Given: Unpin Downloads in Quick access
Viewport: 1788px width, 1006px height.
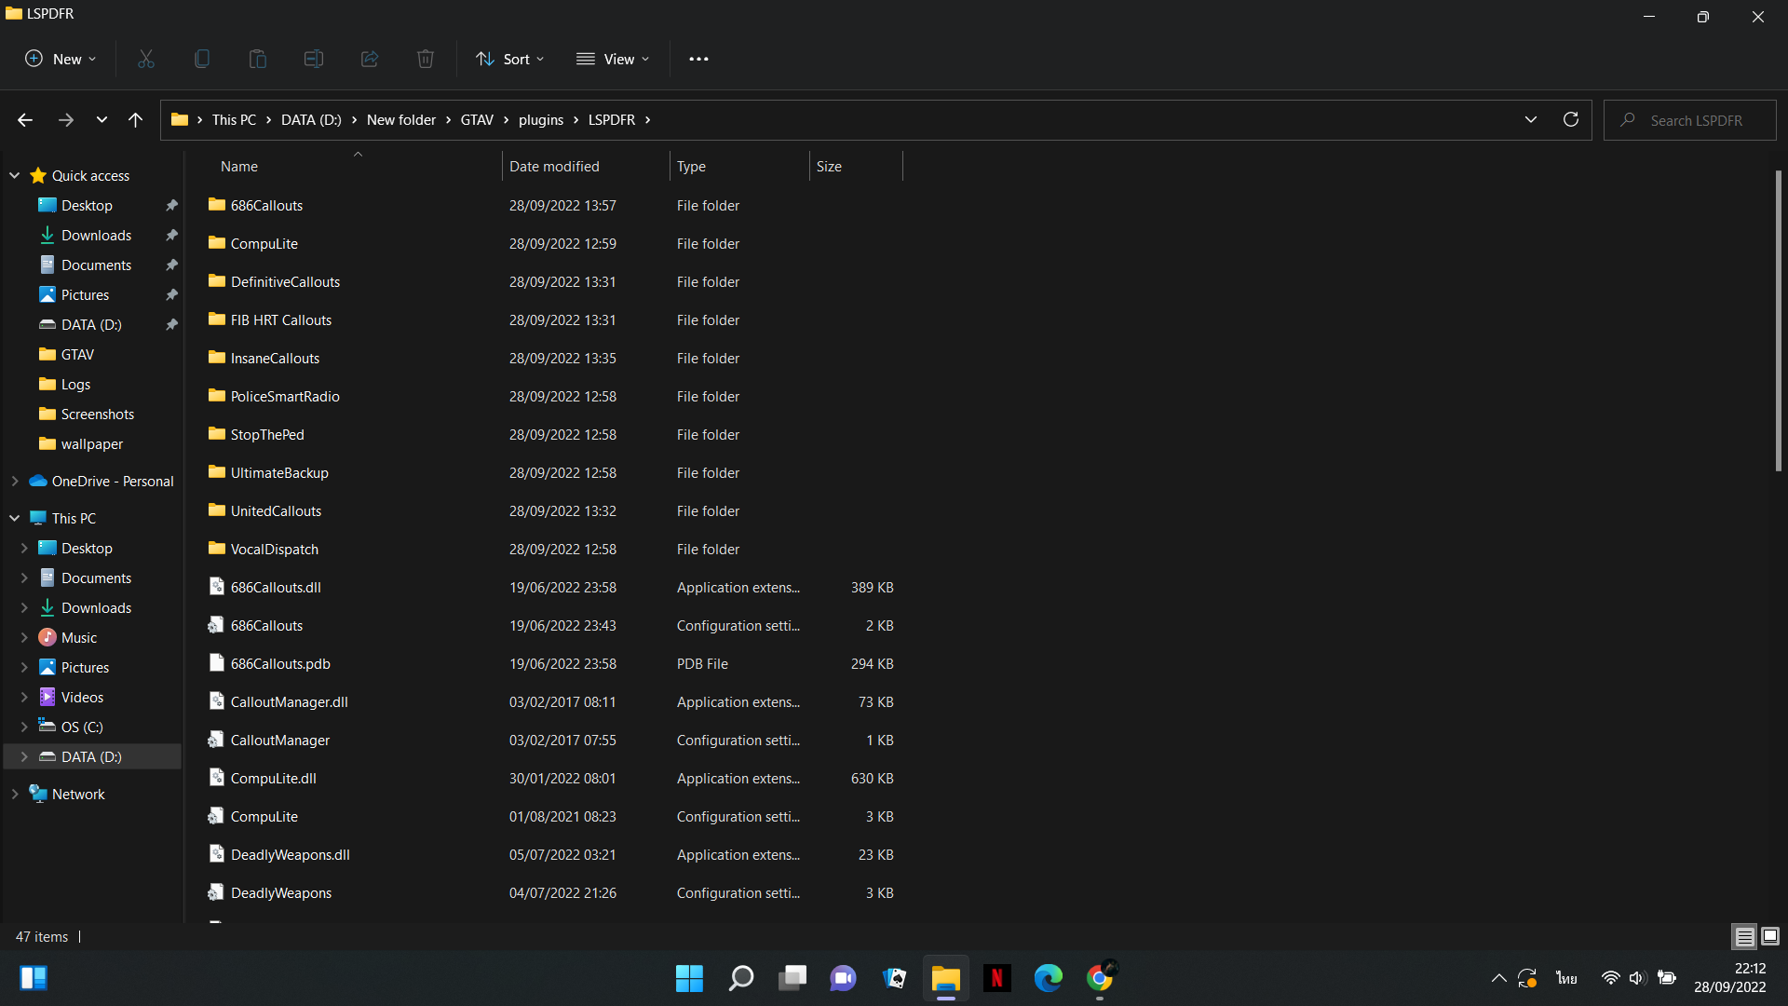Looking at the screenshot, I should [x=171, y=236].
